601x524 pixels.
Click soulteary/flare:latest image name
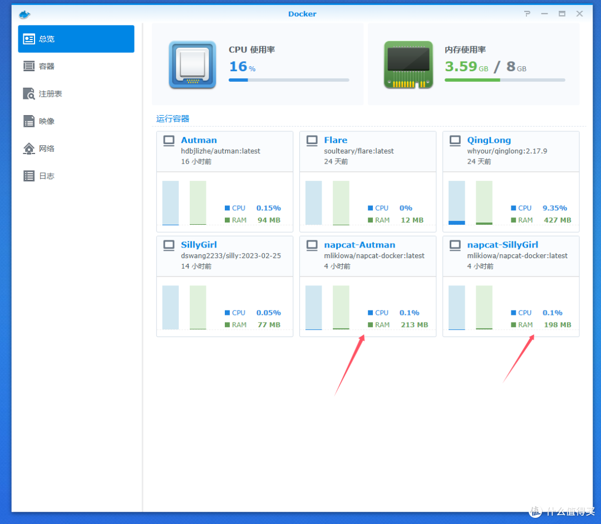[359, 151]
